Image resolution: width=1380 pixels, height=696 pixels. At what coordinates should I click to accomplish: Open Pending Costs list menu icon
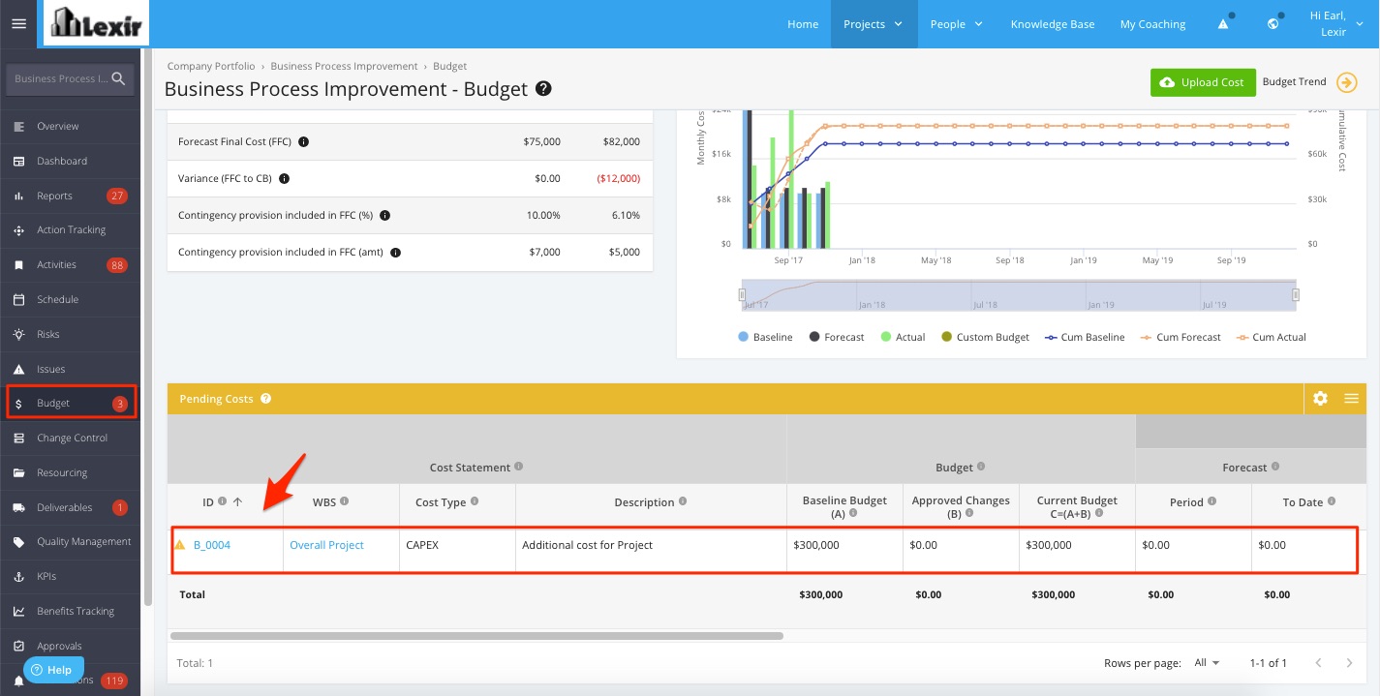click(x=1351, y=398)
